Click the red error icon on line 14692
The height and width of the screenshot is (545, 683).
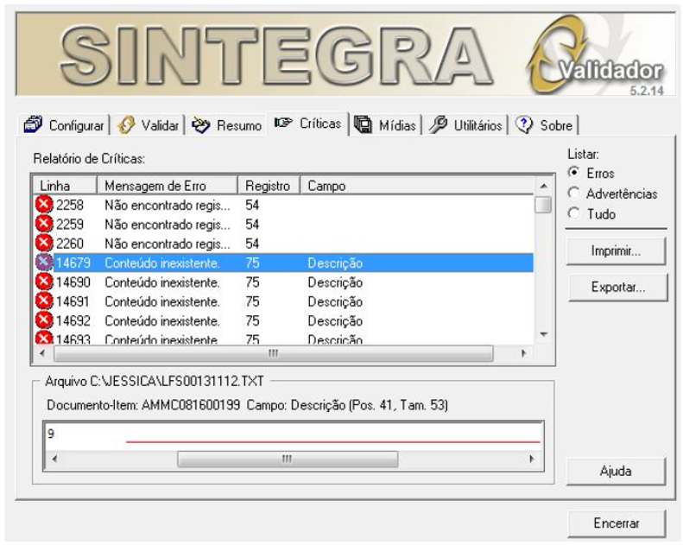coord(44,320)
